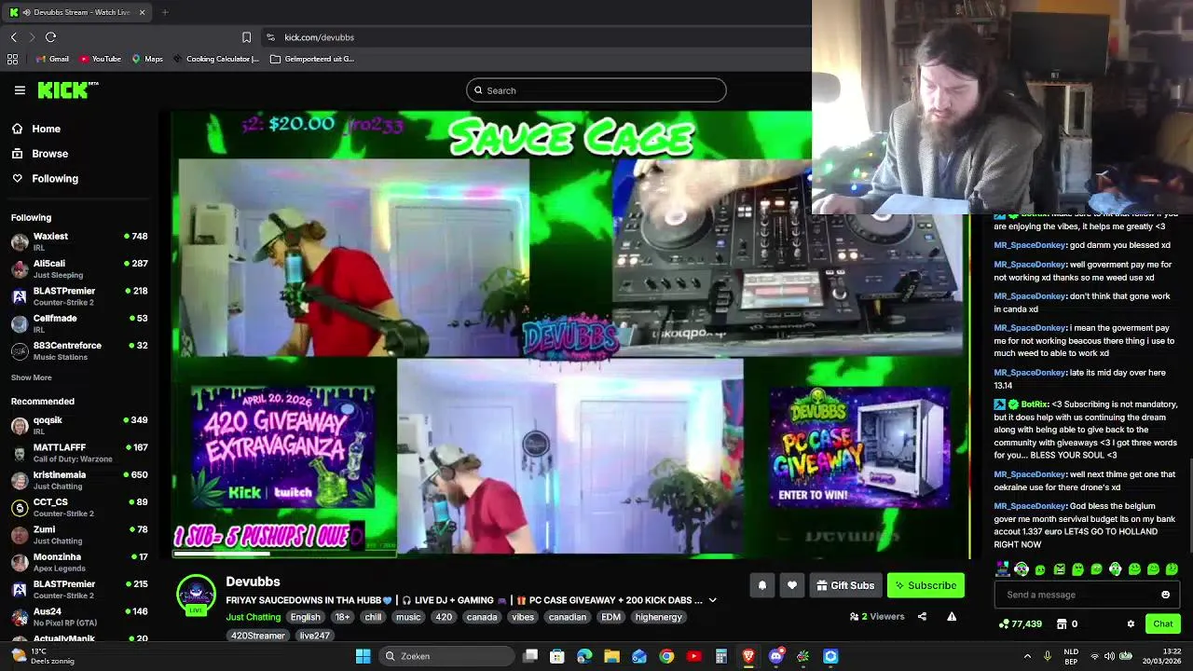Open the Gmail bookmark
Screen dimensions: 1193x671
(51, 59)
